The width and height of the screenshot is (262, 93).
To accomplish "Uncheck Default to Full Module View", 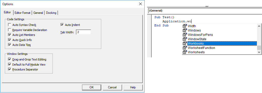I will click(9, 65).
